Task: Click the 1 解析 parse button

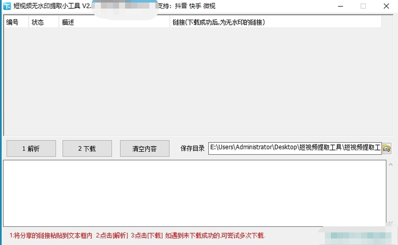Action: pyautogui.click(x=31, y=149)
